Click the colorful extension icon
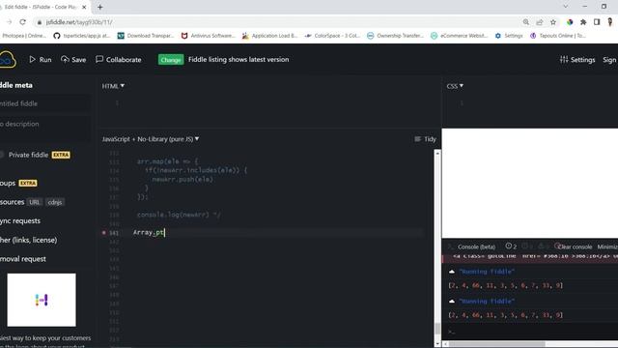This screenshot has width=618, height=348. tap(570, 22)
